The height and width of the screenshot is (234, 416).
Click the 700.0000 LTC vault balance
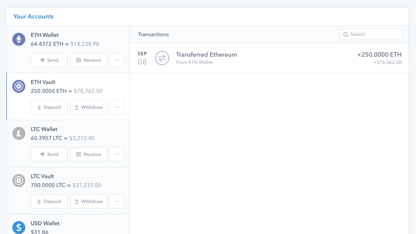48,185
